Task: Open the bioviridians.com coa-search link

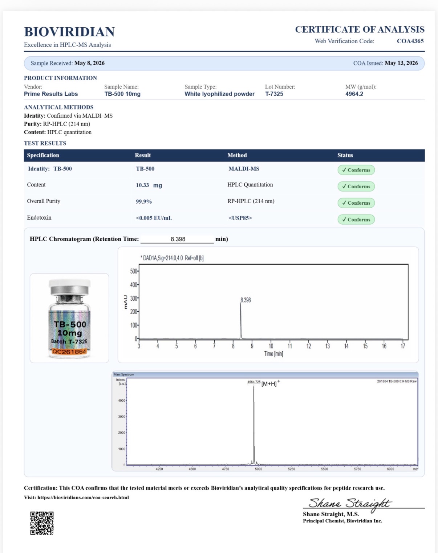Action: click(x=83, y=497)
